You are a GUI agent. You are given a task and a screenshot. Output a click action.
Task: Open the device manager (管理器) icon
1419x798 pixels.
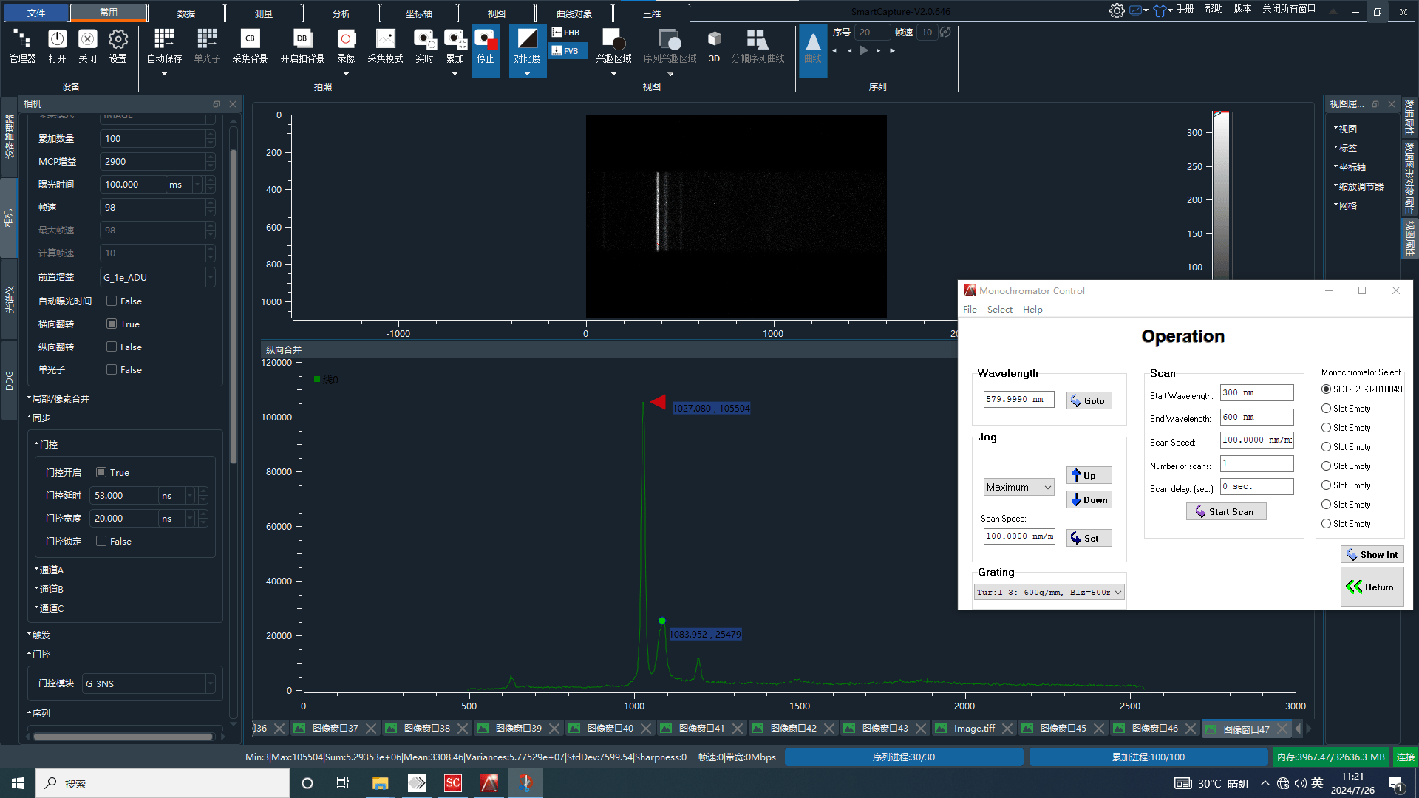click(x=22, y=46)
